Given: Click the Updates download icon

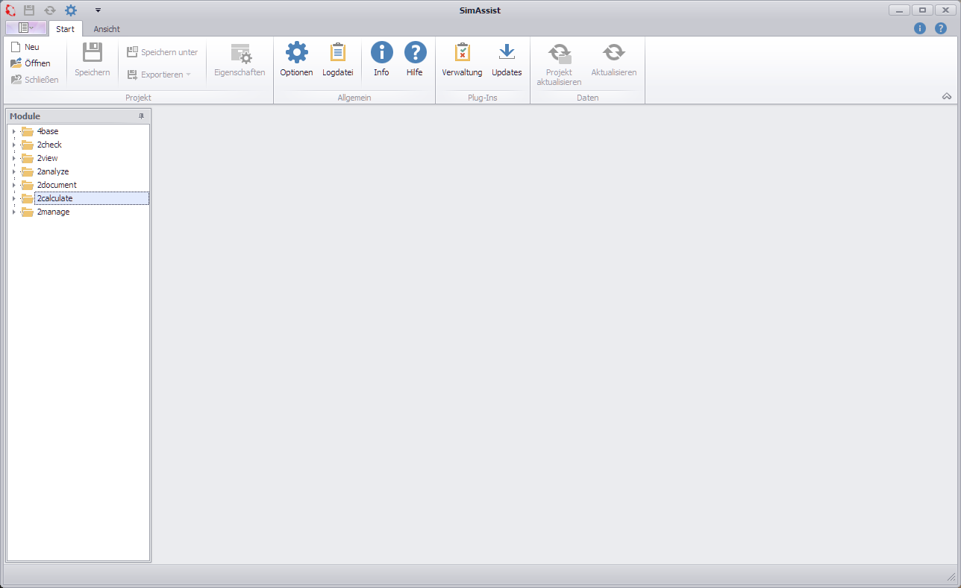Looking at the screenshot, I should [507, 53].
